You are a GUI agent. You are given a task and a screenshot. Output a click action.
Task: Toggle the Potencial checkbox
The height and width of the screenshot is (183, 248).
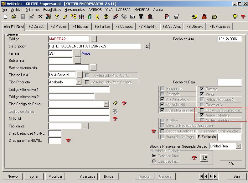point(162,94)
